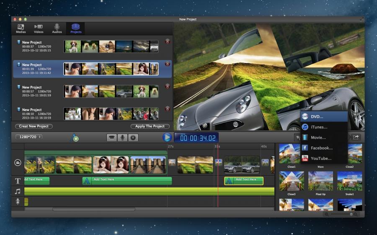Select Movie... export option
This screenshot has width=377, height=235.
click(x=324, y=137)
